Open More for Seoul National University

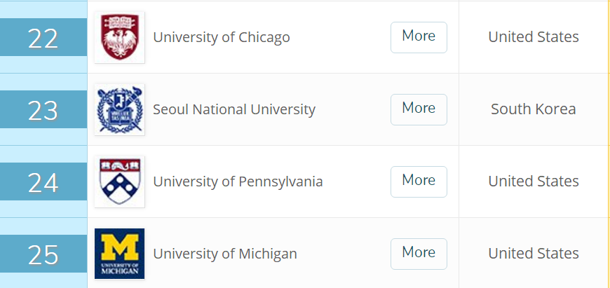419,109
